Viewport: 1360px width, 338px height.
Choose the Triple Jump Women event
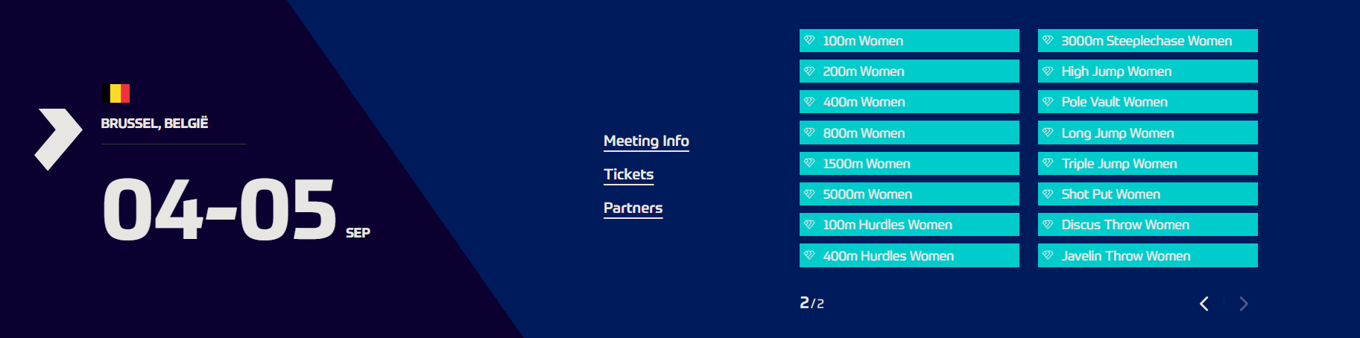click(1148, 164)
